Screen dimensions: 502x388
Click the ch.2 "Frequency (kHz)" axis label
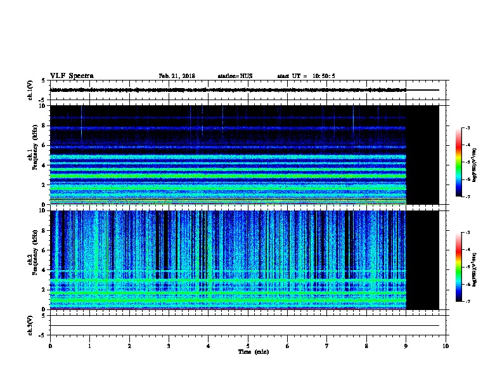point(35,252)
